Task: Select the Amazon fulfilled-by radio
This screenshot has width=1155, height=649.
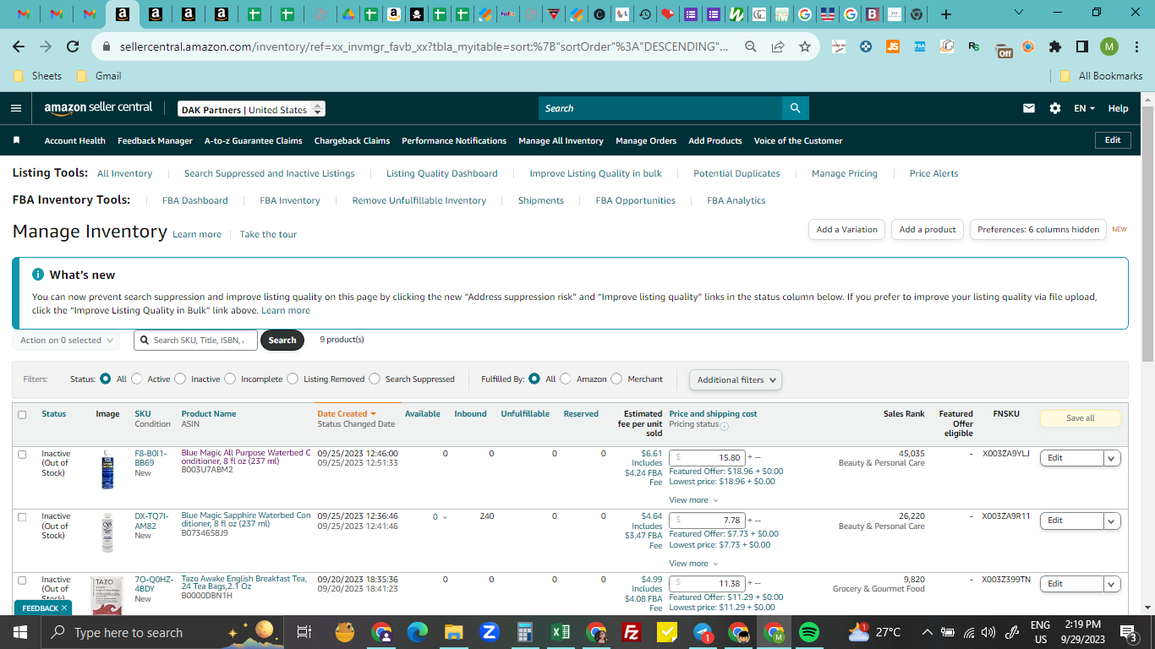Action: click(566, 379)
